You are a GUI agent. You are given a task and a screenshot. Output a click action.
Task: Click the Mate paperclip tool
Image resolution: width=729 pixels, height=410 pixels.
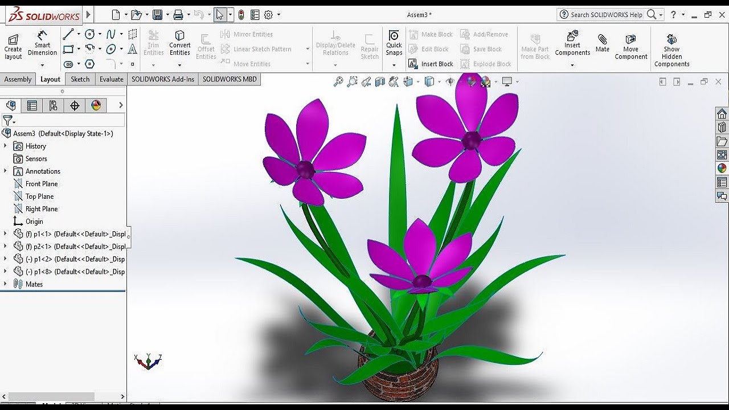tap(603, 43)
